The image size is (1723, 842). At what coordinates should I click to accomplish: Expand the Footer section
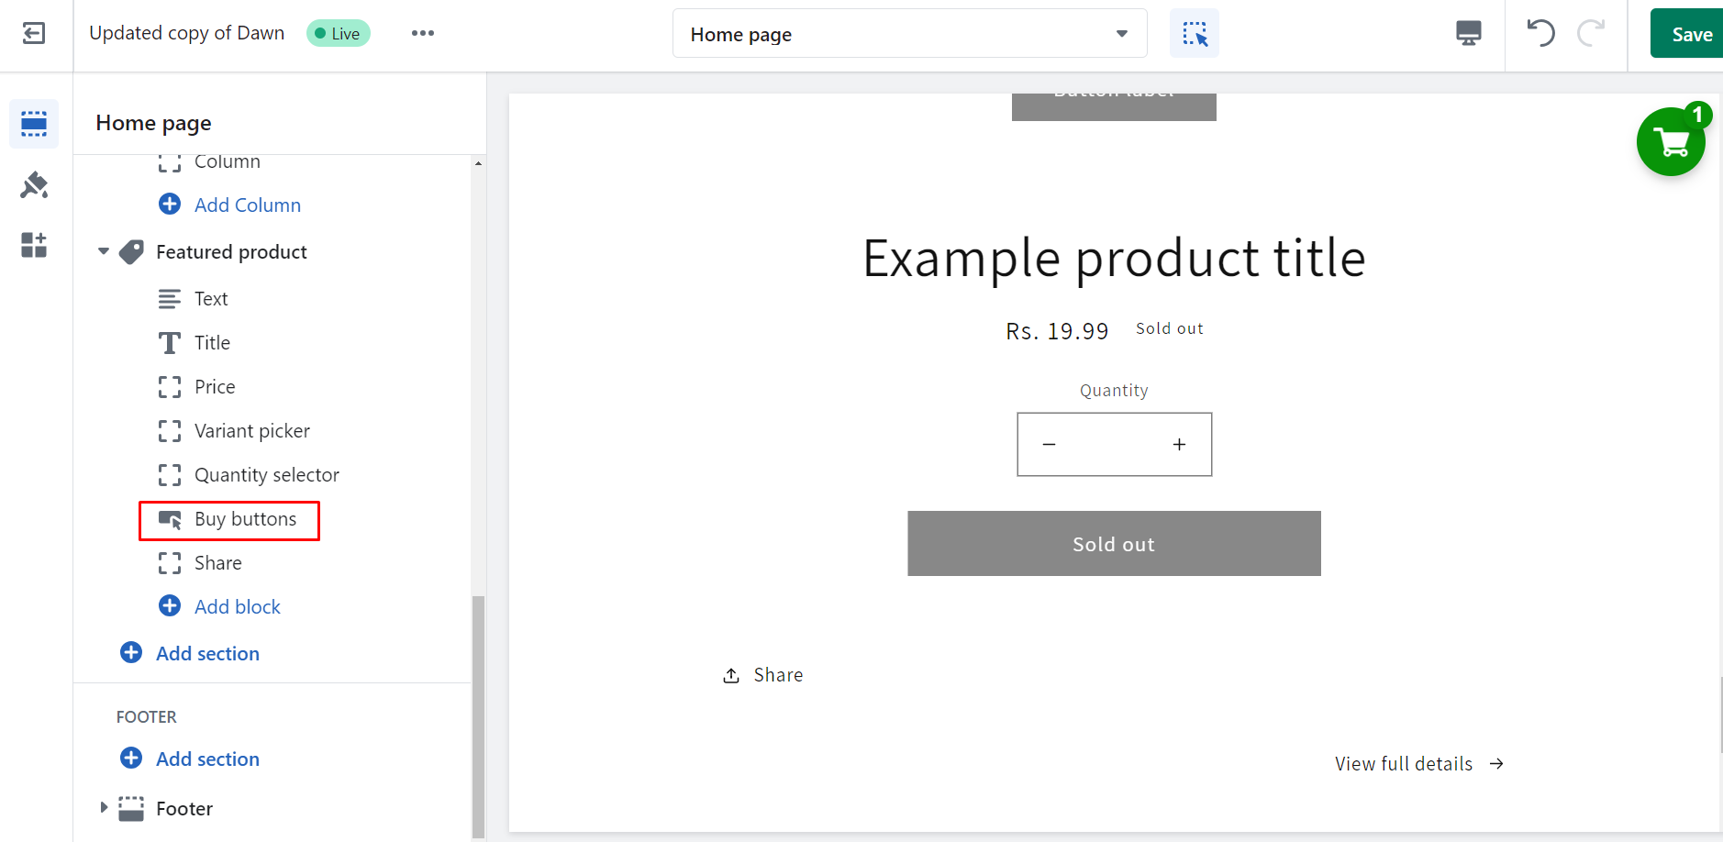coord(104,807)
